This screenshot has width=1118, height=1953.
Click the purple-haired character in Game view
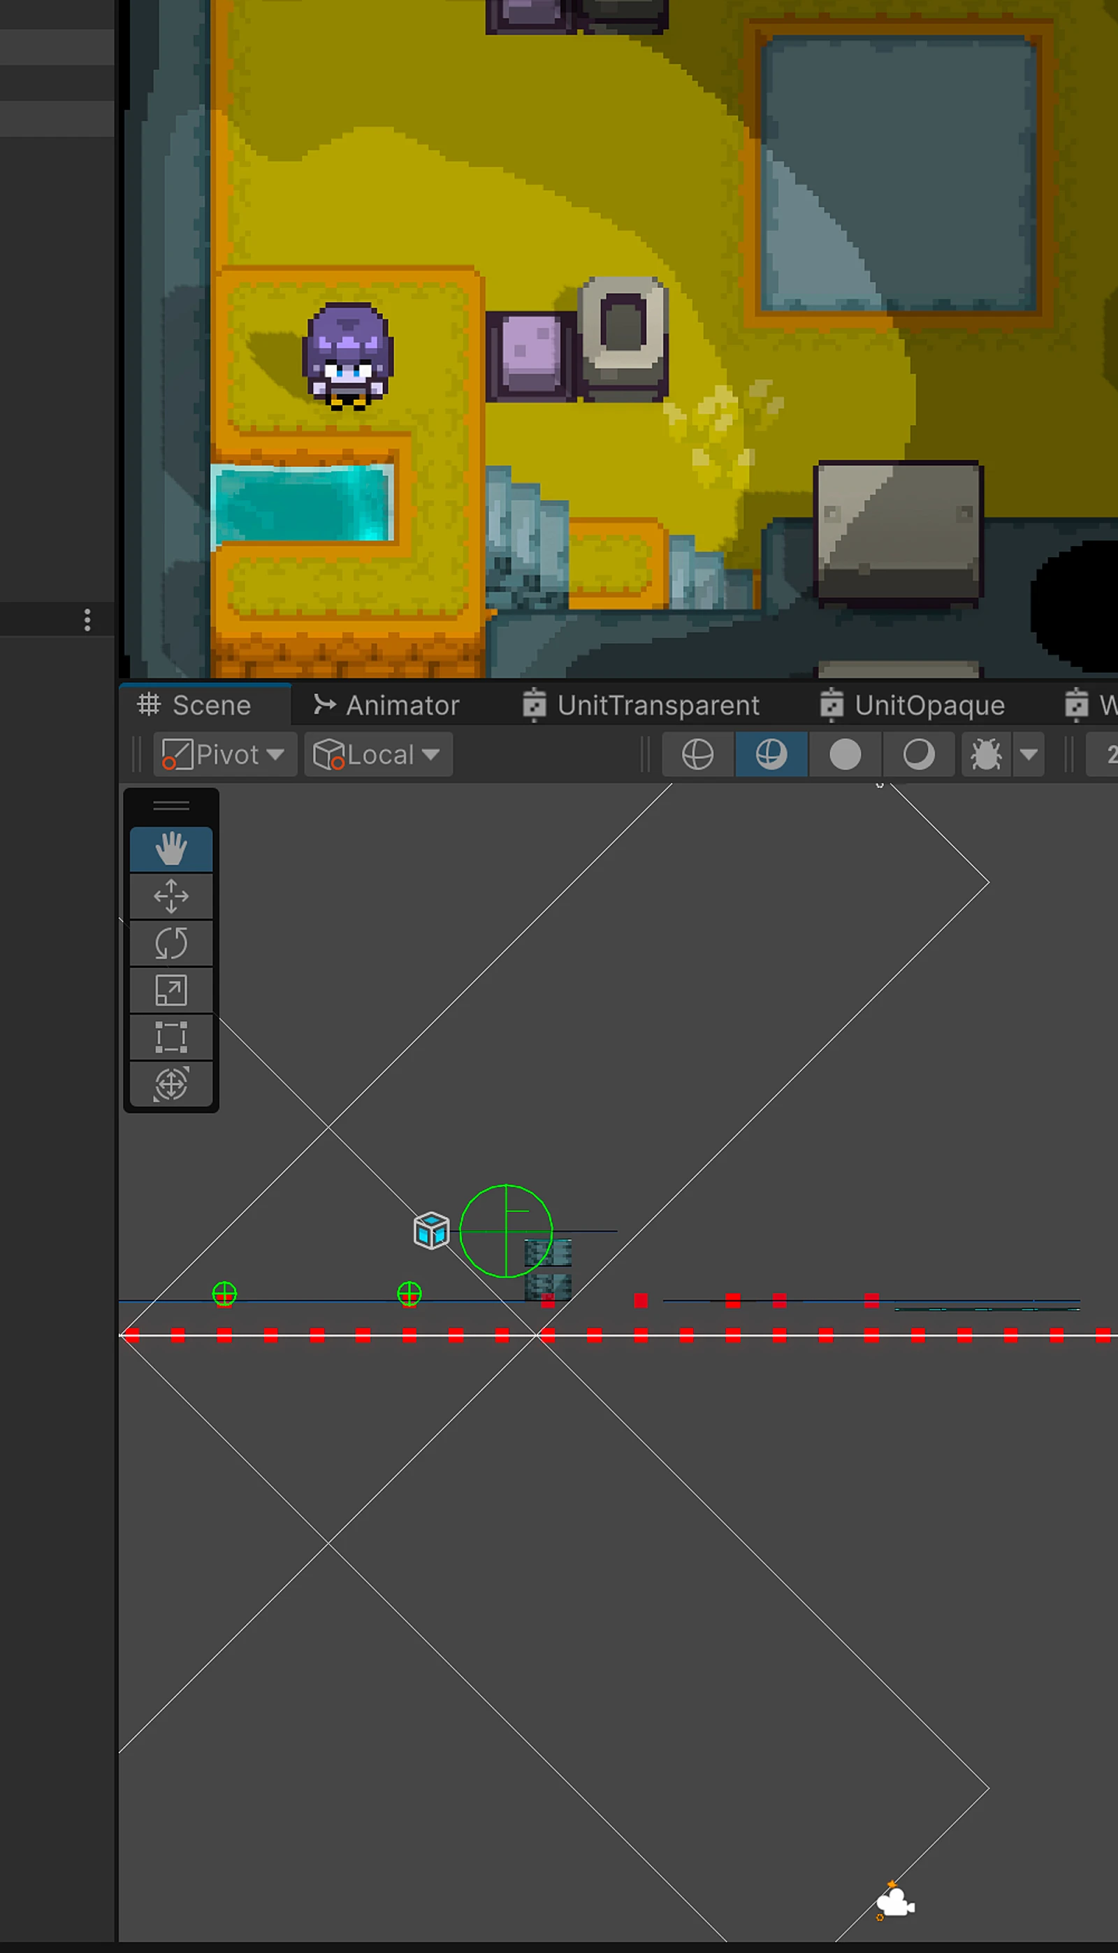[348, 356]
